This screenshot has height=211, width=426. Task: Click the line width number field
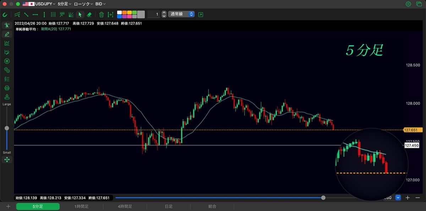point(154,15)
